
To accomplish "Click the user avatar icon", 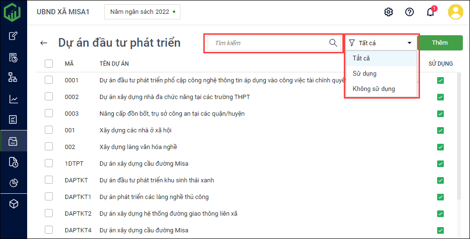I will [x=456, y=12].
